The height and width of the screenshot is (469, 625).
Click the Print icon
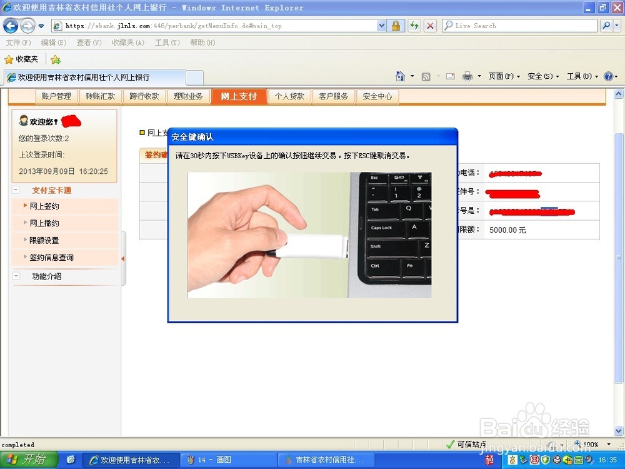467,76
